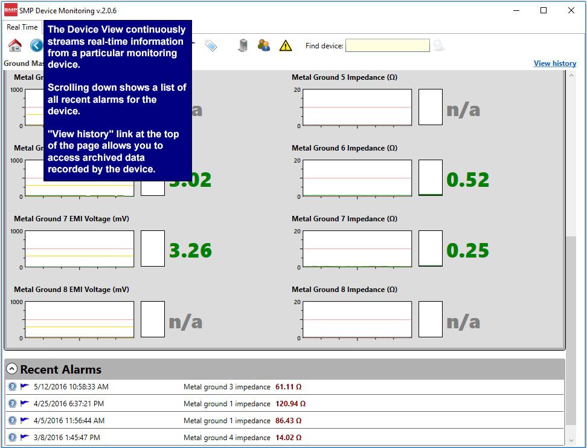Click the blue Back arrow icon
The image size is (587, 448).
[37, 45]
